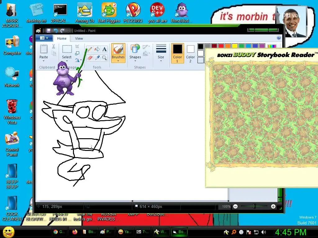The image size is (318, 238).
Task: Select the Fill with color bucket tool
Action: [97, 49]
